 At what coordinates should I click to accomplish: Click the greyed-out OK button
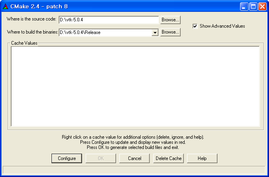[101, 158]
